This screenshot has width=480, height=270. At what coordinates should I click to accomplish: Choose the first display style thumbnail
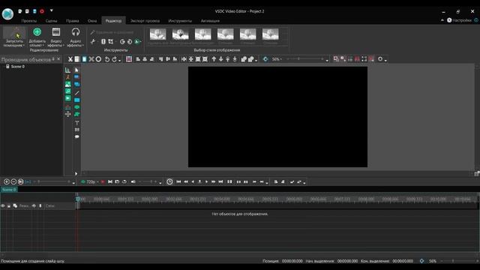point(158,34)
